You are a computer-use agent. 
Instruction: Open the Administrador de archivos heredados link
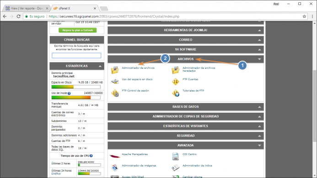point(199,69)
